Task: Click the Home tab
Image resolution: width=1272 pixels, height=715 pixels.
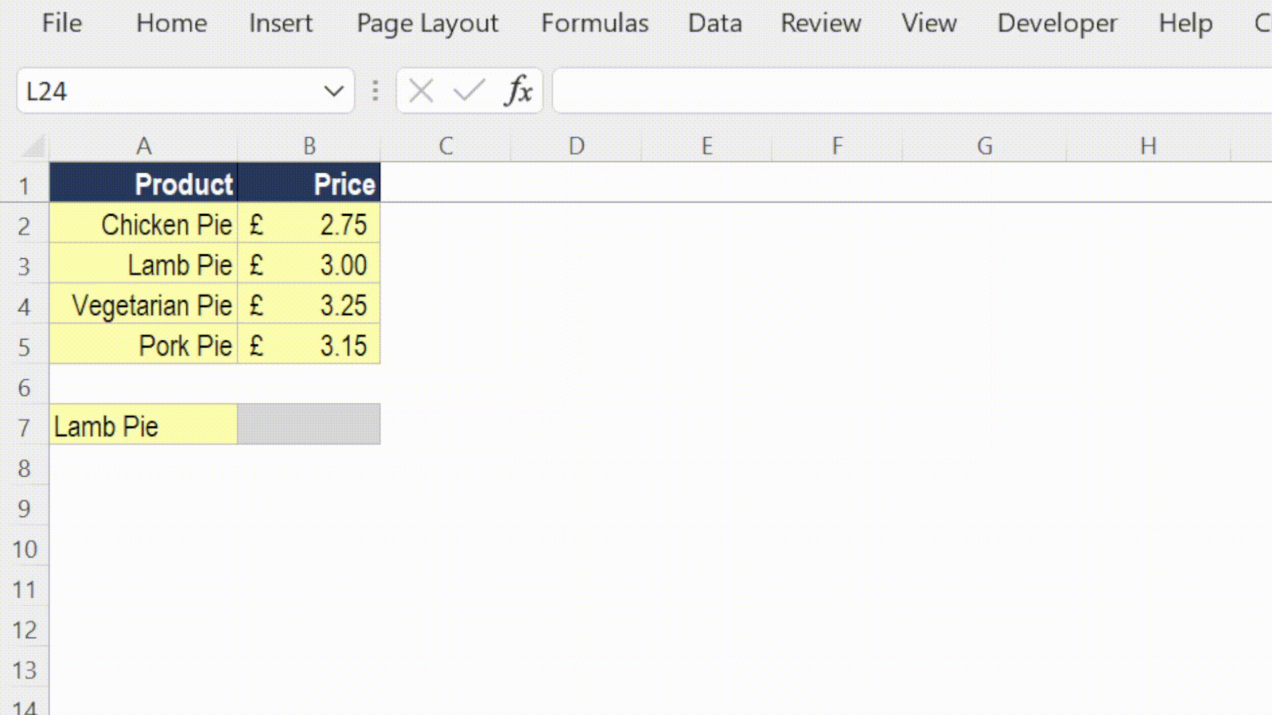Action: click(x=172, y=23)
